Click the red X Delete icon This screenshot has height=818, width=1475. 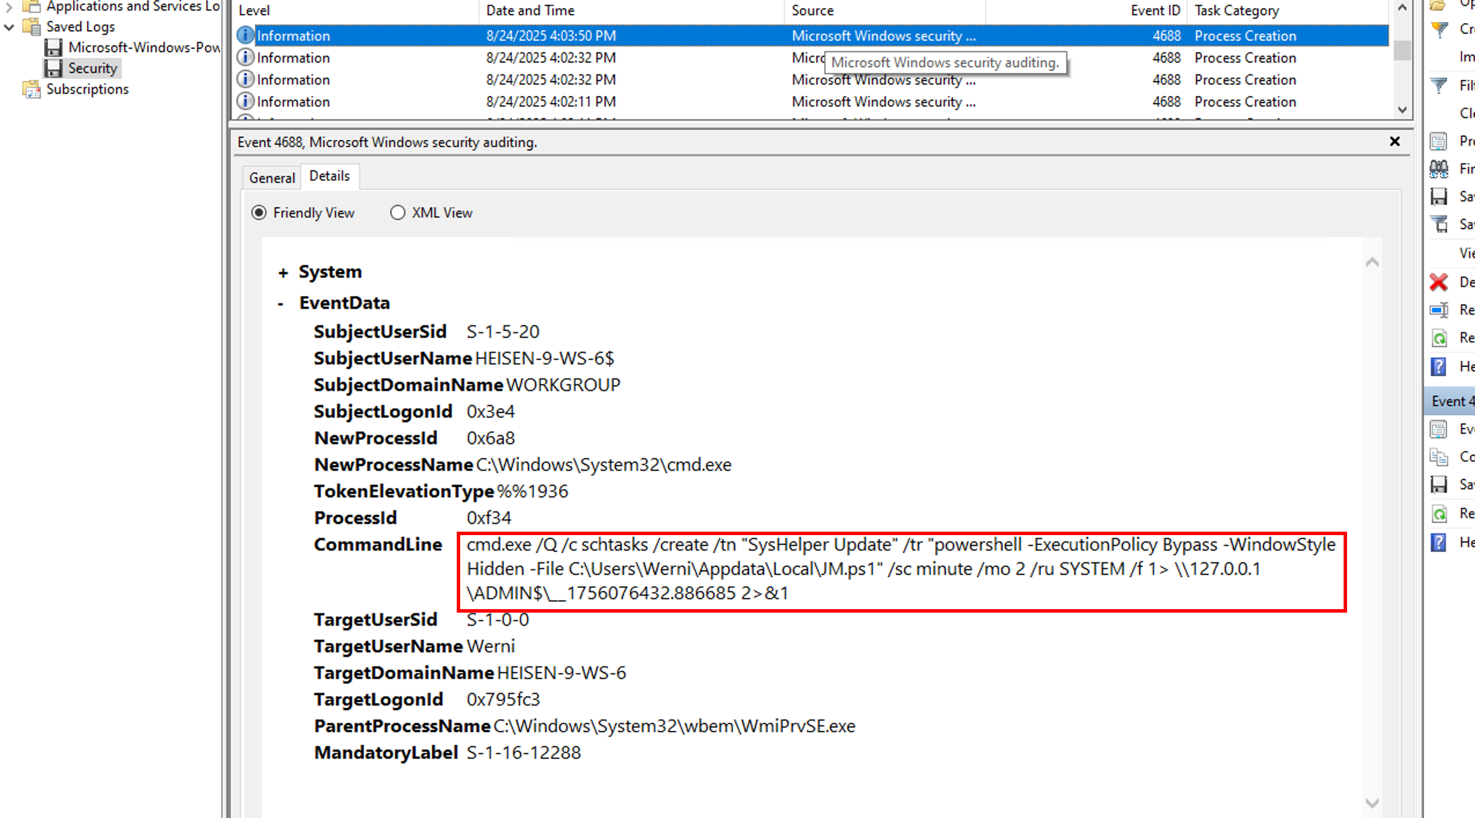coord(1439,282)
